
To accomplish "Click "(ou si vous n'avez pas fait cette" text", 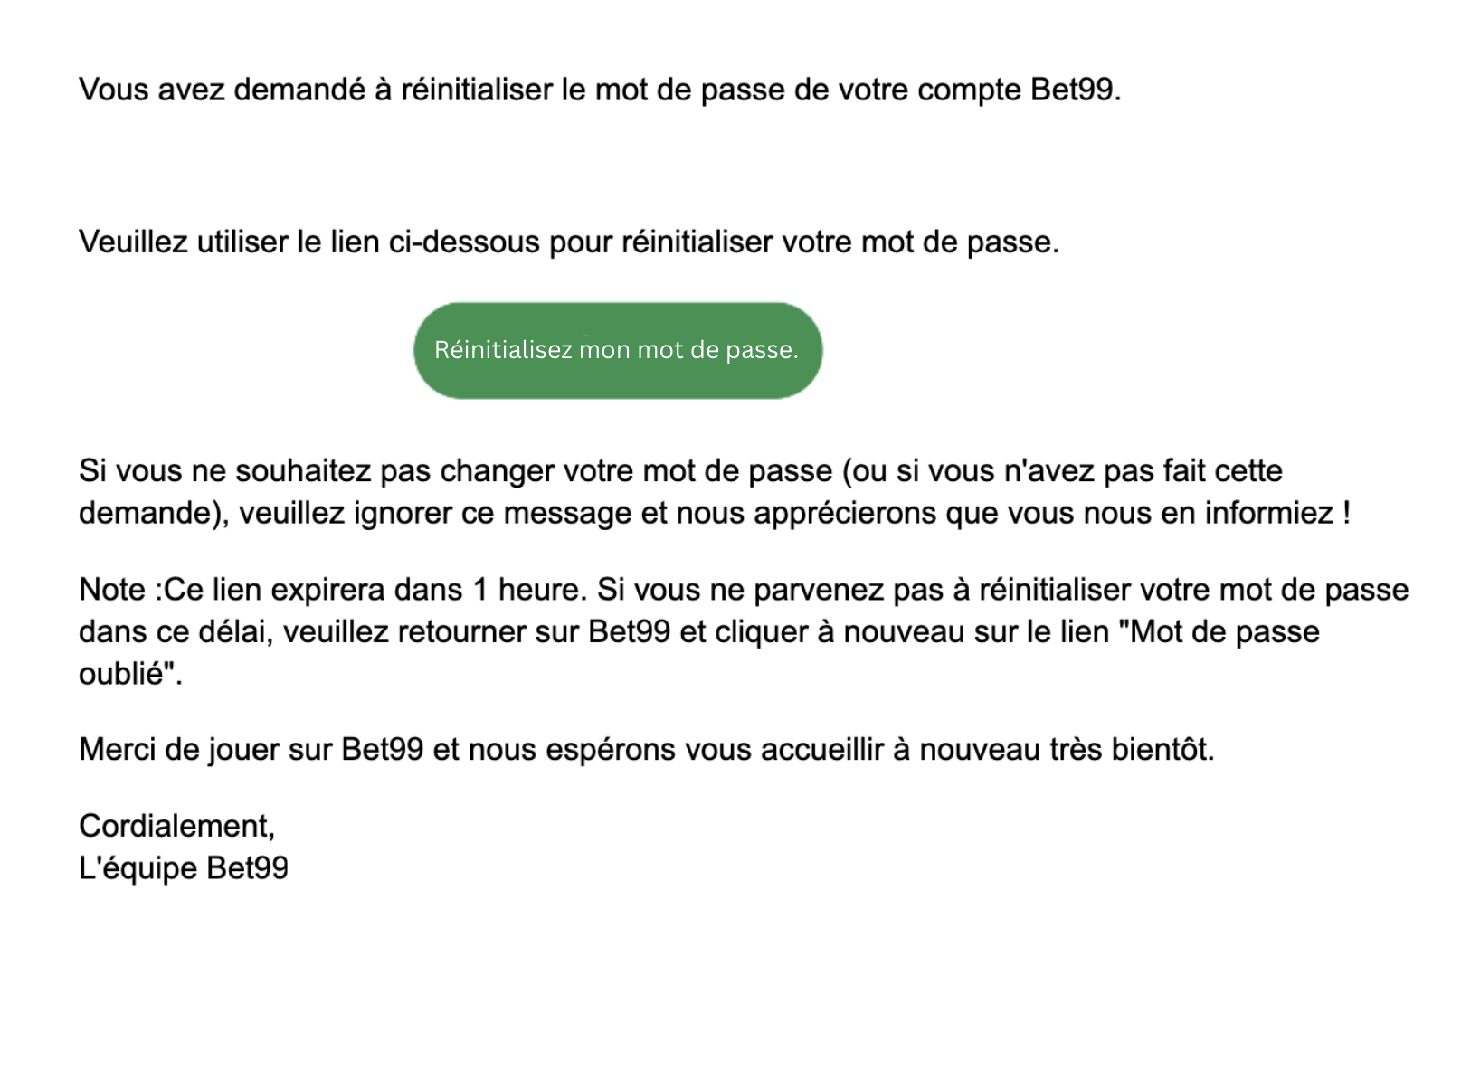I will click(x=1062, y=471).
